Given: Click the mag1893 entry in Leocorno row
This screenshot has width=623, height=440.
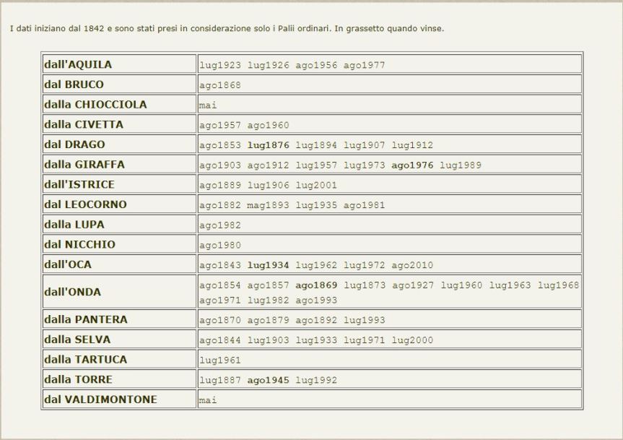Looking at the screenshot, I should click(x=268, y=205).
